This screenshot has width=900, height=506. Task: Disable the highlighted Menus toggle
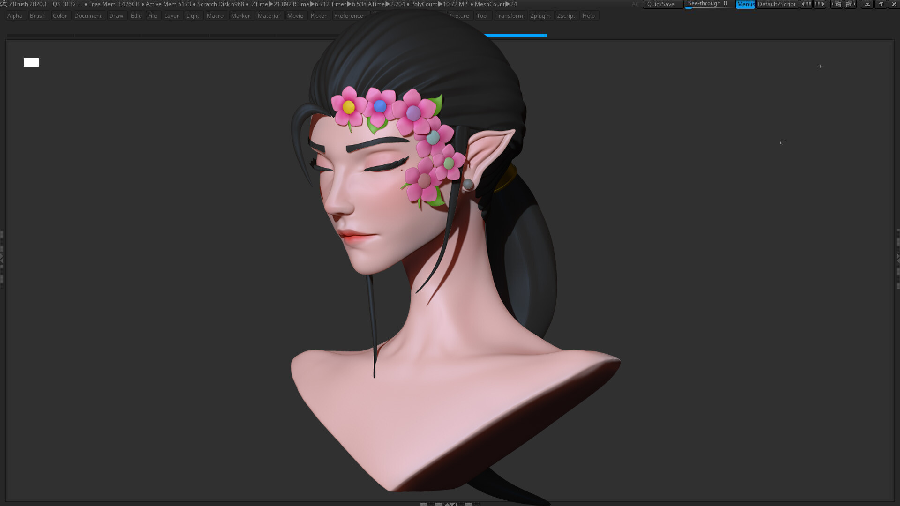[x=745, y=4]
